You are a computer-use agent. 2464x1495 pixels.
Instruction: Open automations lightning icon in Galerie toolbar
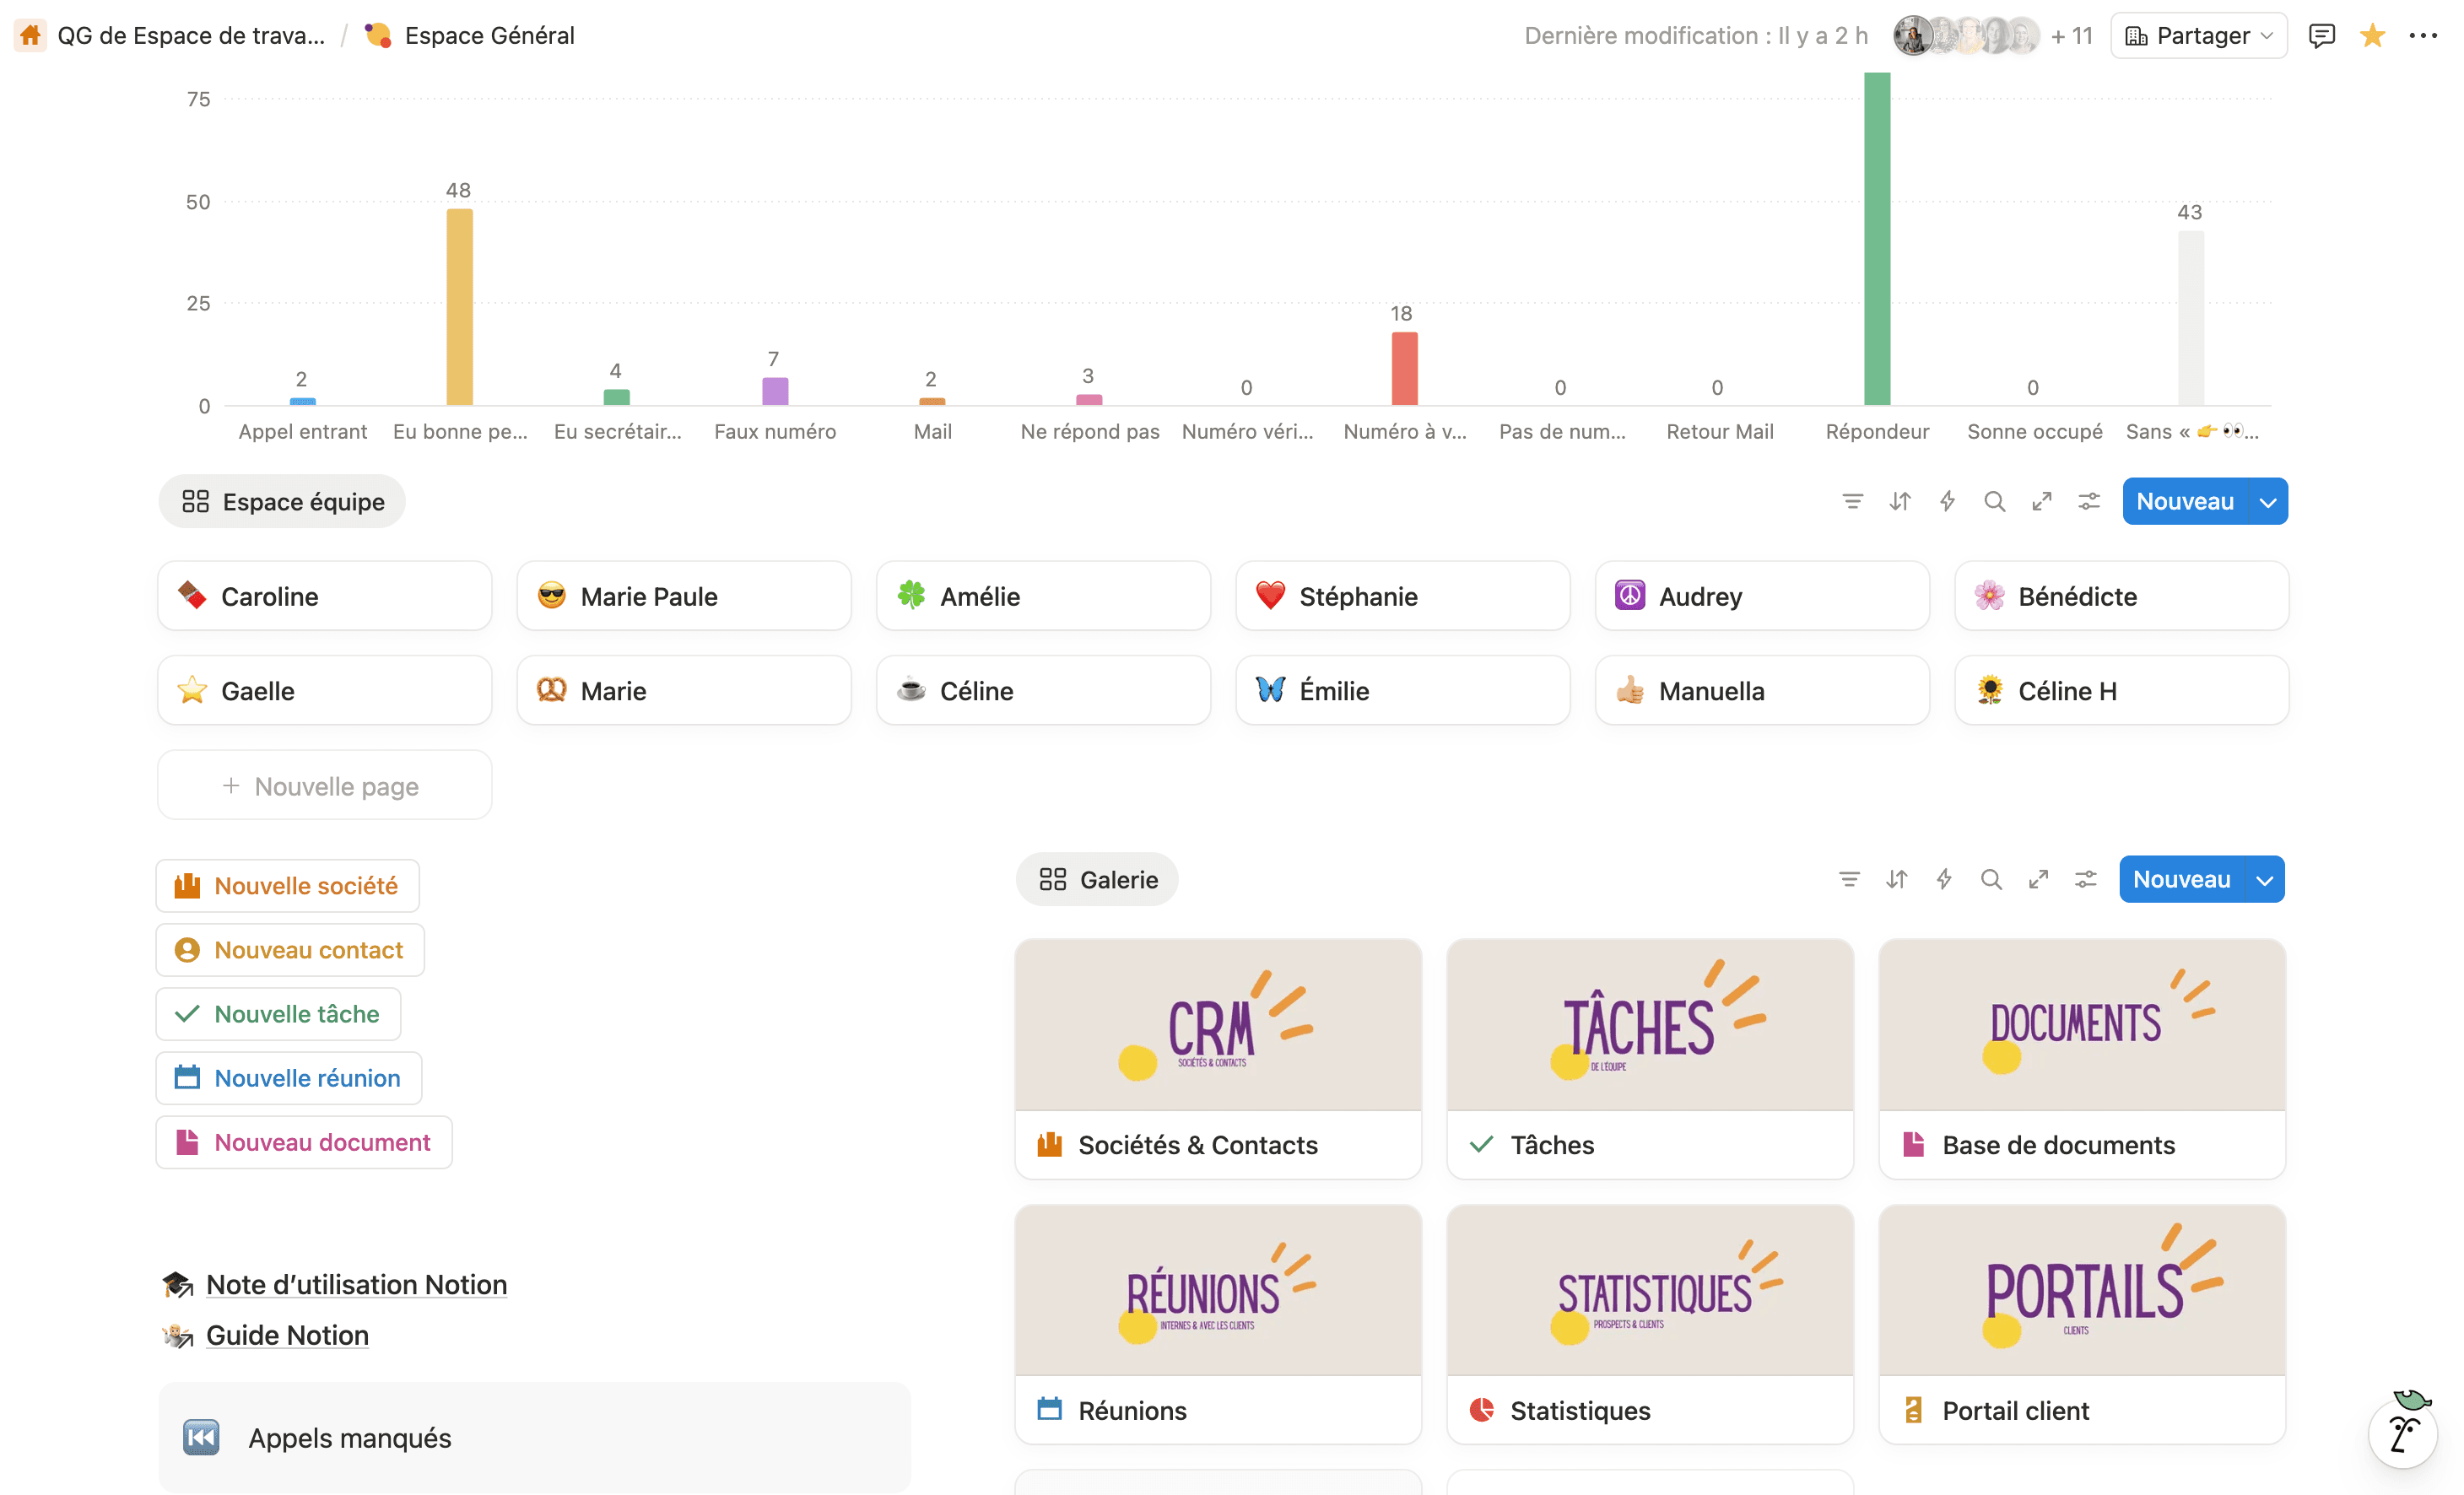pyautogui.click(x=1944, y=879)
